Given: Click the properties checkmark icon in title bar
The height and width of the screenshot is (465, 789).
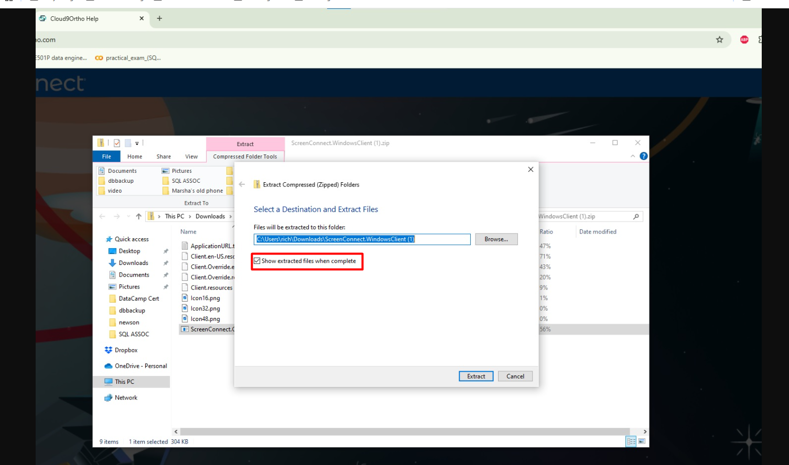Looking at the screenshot, I should coord(117,143).
